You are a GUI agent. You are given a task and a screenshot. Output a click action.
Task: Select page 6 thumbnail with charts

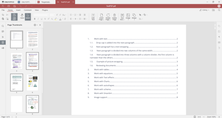(32, 83)
